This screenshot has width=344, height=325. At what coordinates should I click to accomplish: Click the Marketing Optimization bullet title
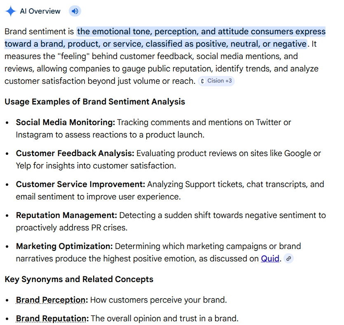pyautogui.click(x=64, y=246)
